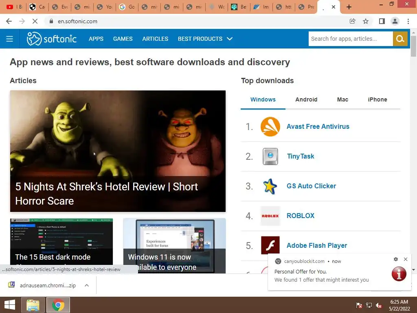Click the network tray icon
The width and height of the screenshot is (417, 313).
[x=369, y=305]
